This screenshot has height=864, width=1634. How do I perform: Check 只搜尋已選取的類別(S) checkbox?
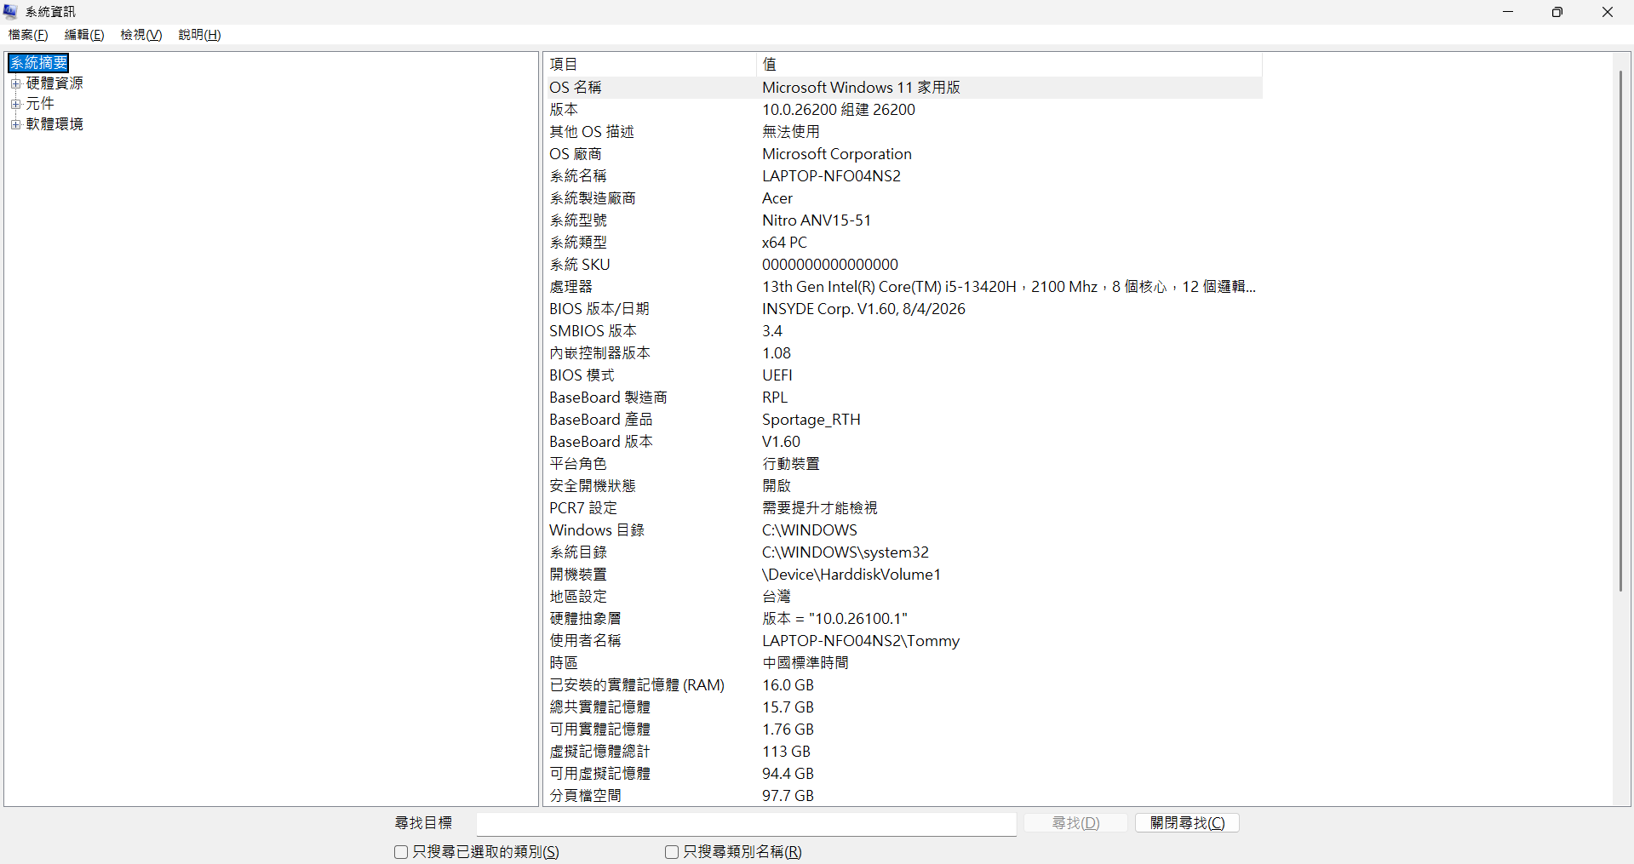[401, 852]
